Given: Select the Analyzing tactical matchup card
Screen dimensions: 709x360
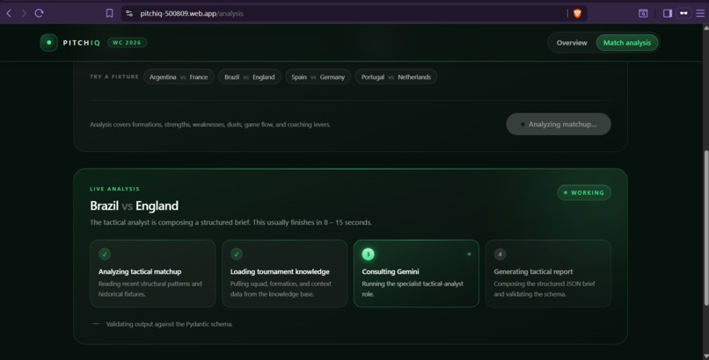Looking at the screenshot, I should tap(153, 273).
